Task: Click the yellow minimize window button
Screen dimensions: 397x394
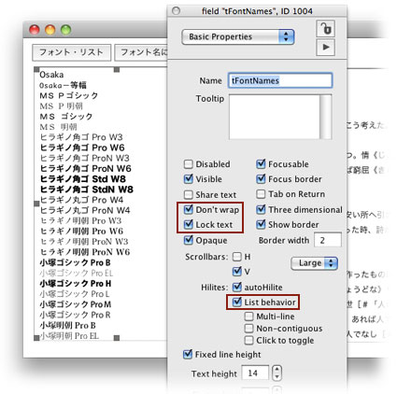Action: (x=50, y=30)
